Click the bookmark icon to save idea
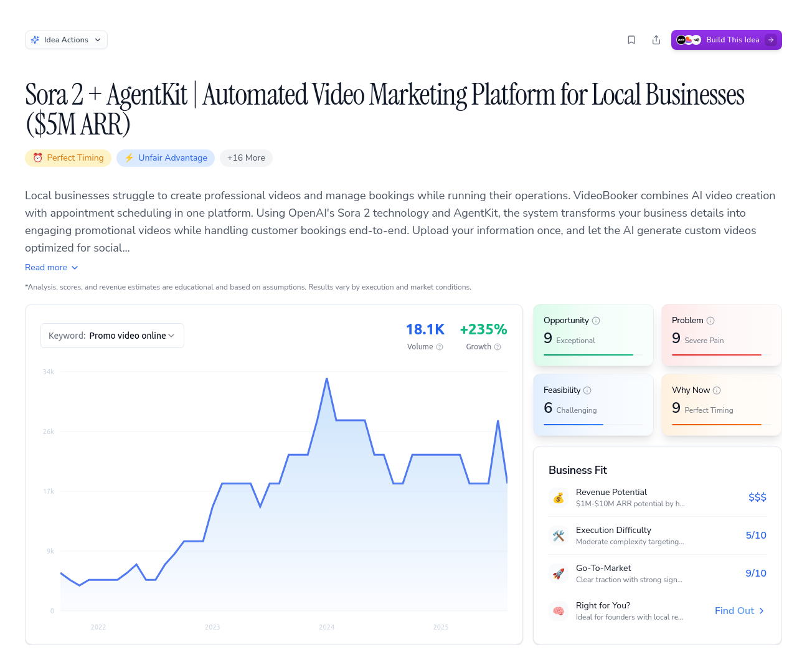The image size is (807, 670). point(631,40)
